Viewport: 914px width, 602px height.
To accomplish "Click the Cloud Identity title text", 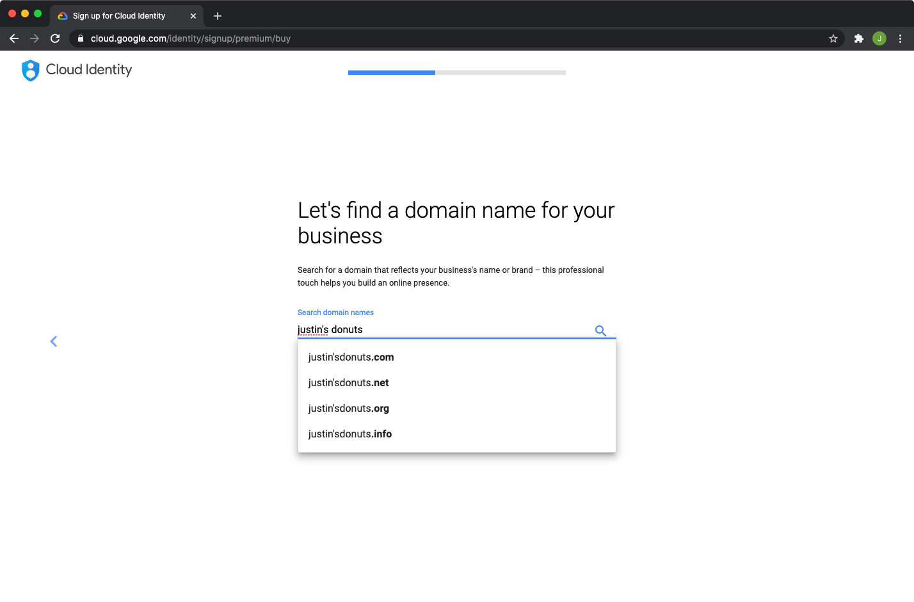I will coord(89,70).
